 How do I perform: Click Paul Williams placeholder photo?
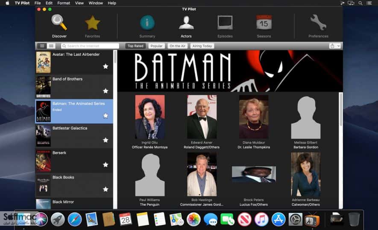[x=150, y=175]
